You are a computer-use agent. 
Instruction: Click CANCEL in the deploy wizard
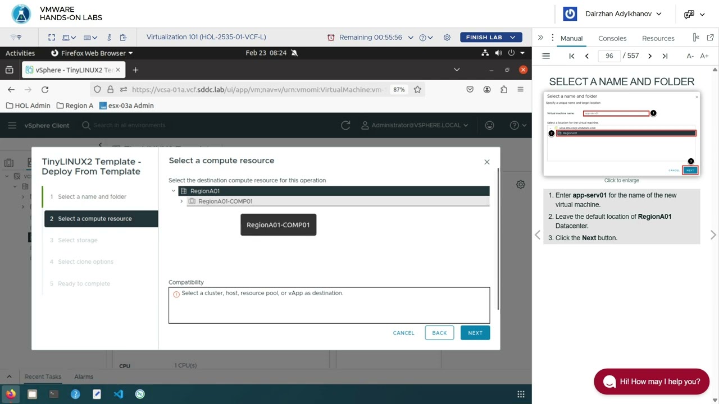tap(403, 333)
